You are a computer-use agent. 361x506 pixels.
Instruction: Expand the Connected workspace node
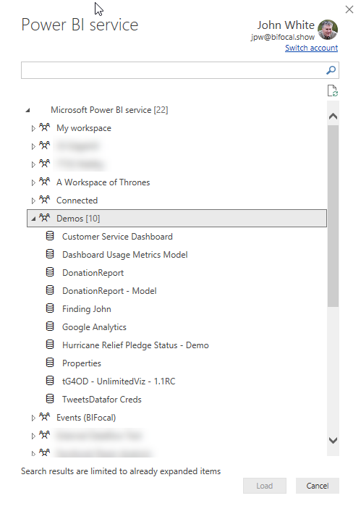pos(33,201)
